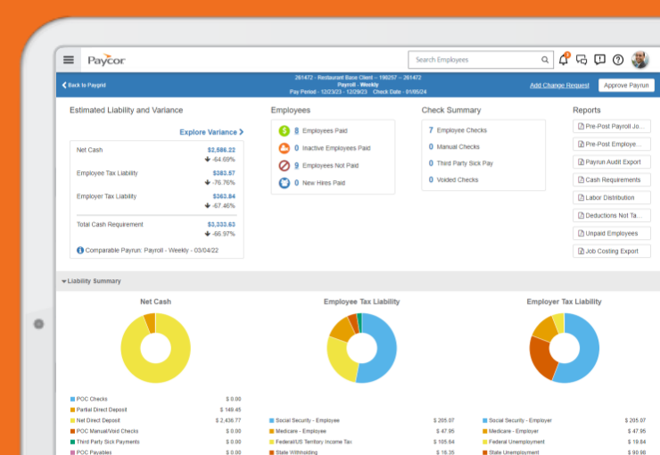Click the Approve Payrun button
The height and width of the screenshot is (455, 660).
[626, 86]
